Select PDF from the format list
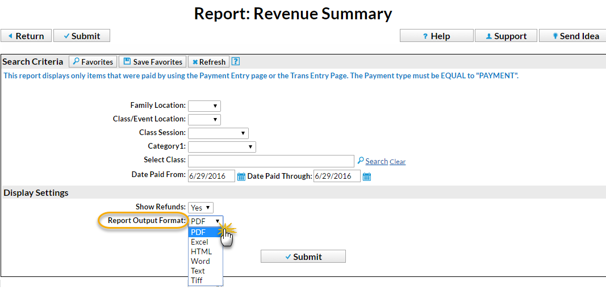The image size is (606, 290). 205,232
